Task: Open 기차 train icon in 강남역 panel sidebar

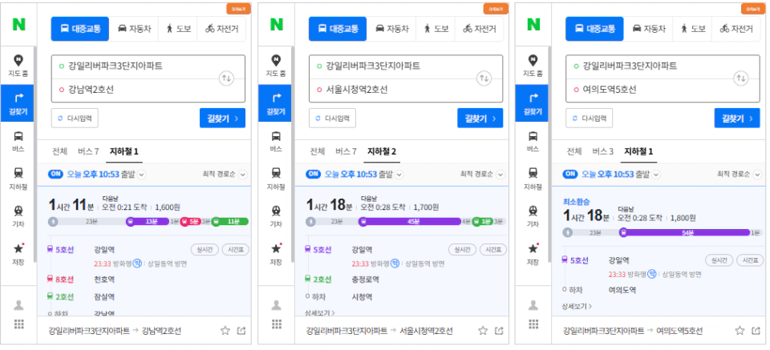Action: click(x=18, y=215)
